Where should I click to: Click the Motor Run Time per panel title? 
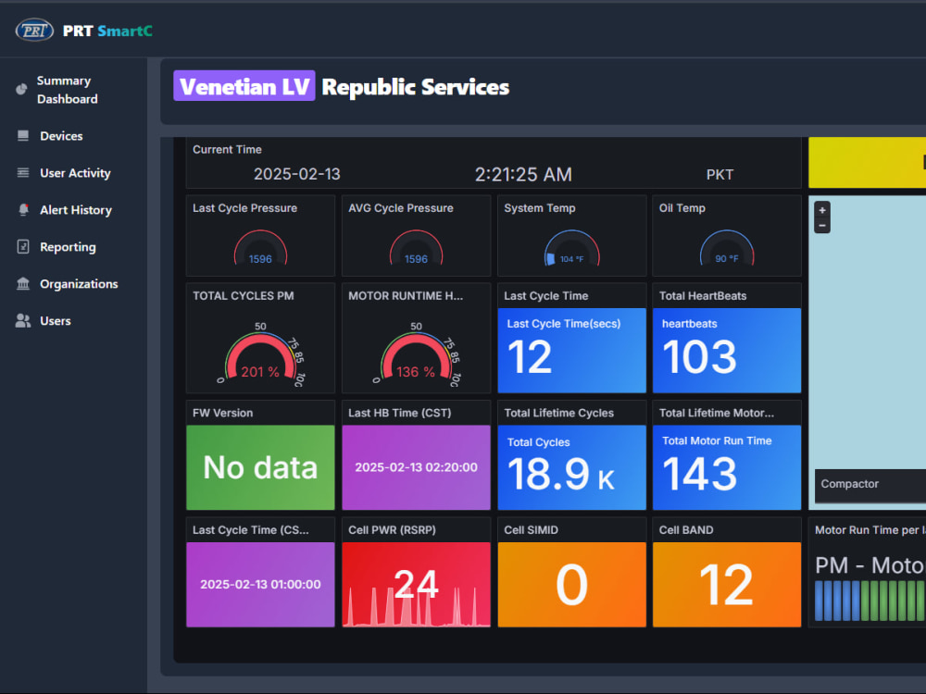870,530
